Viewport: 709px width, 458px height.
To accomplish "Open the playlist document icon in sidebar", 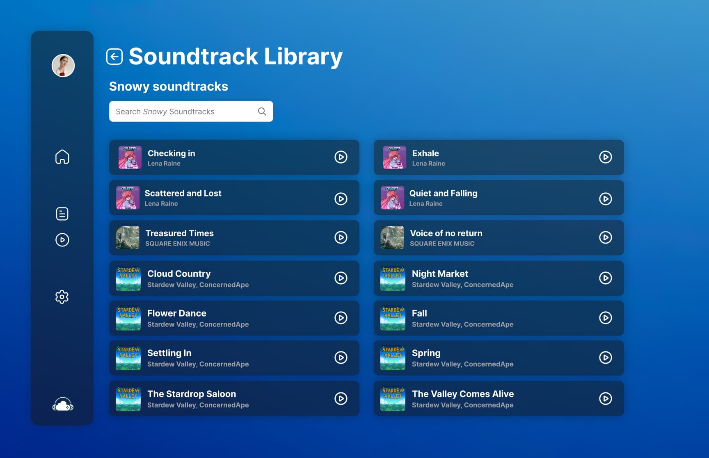I will click(x=62, y=214).
